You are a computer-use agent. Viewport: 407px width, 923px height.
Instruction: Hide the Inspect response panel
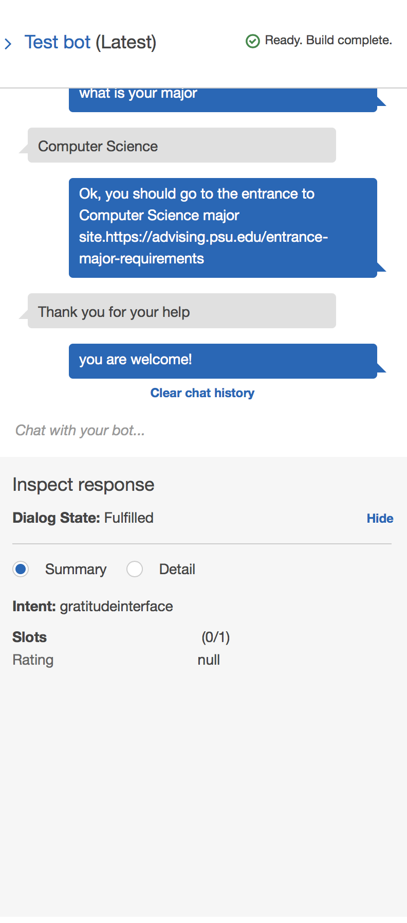[x=380, y=519]
